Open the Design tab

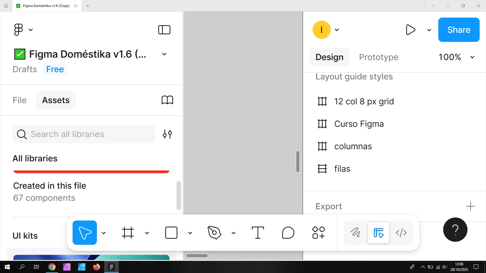pyautogui.click(x=330, y=57)
